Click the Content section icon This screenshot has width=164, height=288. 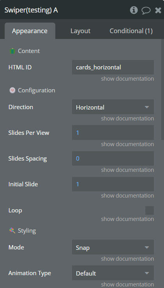point(12,51)
